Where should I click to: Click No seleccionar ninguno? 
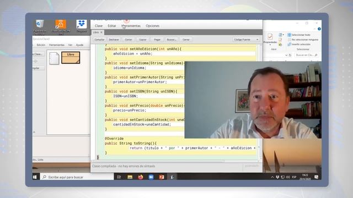click(x=303, y=40)
